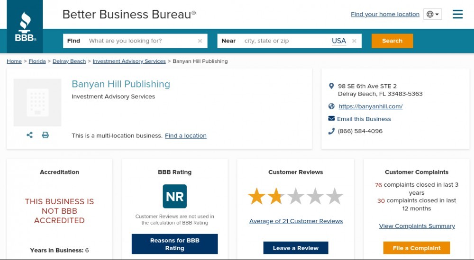Click the File a Complaint button
The image size is (474, 260).
[x=417, y=248]
